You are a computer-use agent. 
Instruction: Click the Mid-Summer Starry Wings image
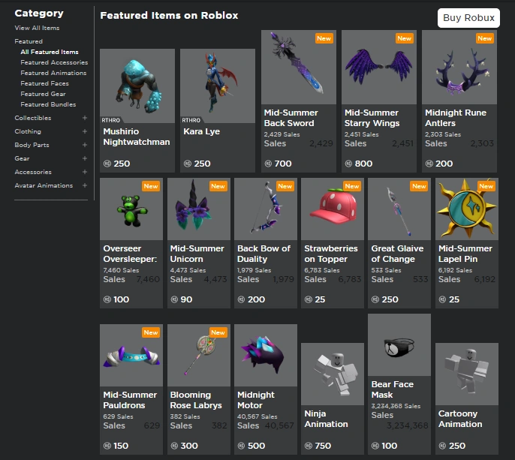pos(379,68)
